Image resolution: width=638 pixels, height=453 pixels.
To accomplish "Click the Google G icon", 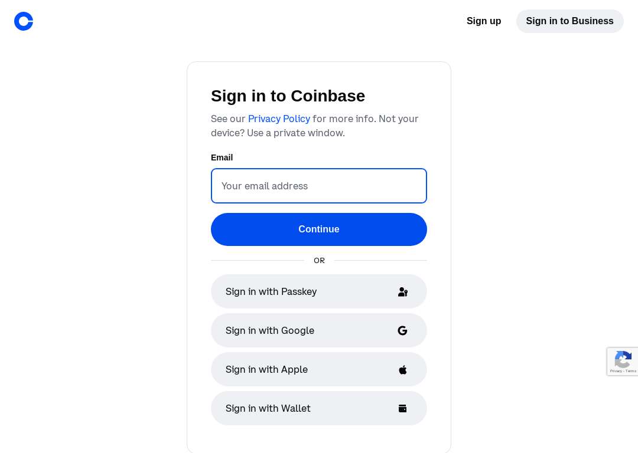I will coord(402,331).
